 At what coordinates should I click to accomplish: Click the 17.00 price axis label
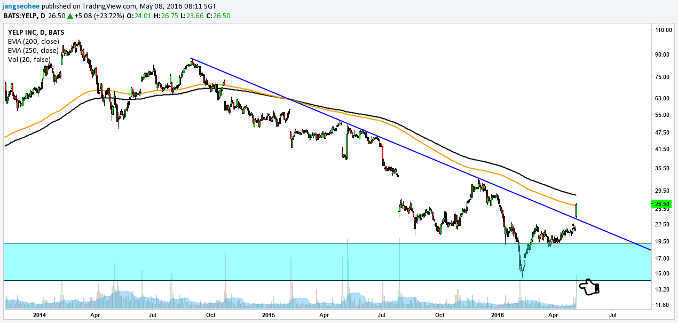pos(663,258)
